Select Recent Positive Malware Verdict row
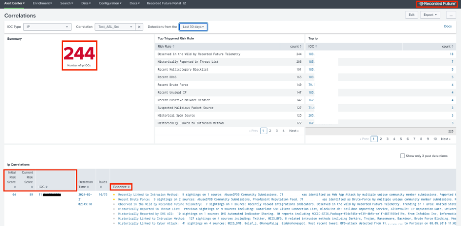Viewport: 461px width, 226px height. pyautogui.click(x=230, y=100)
